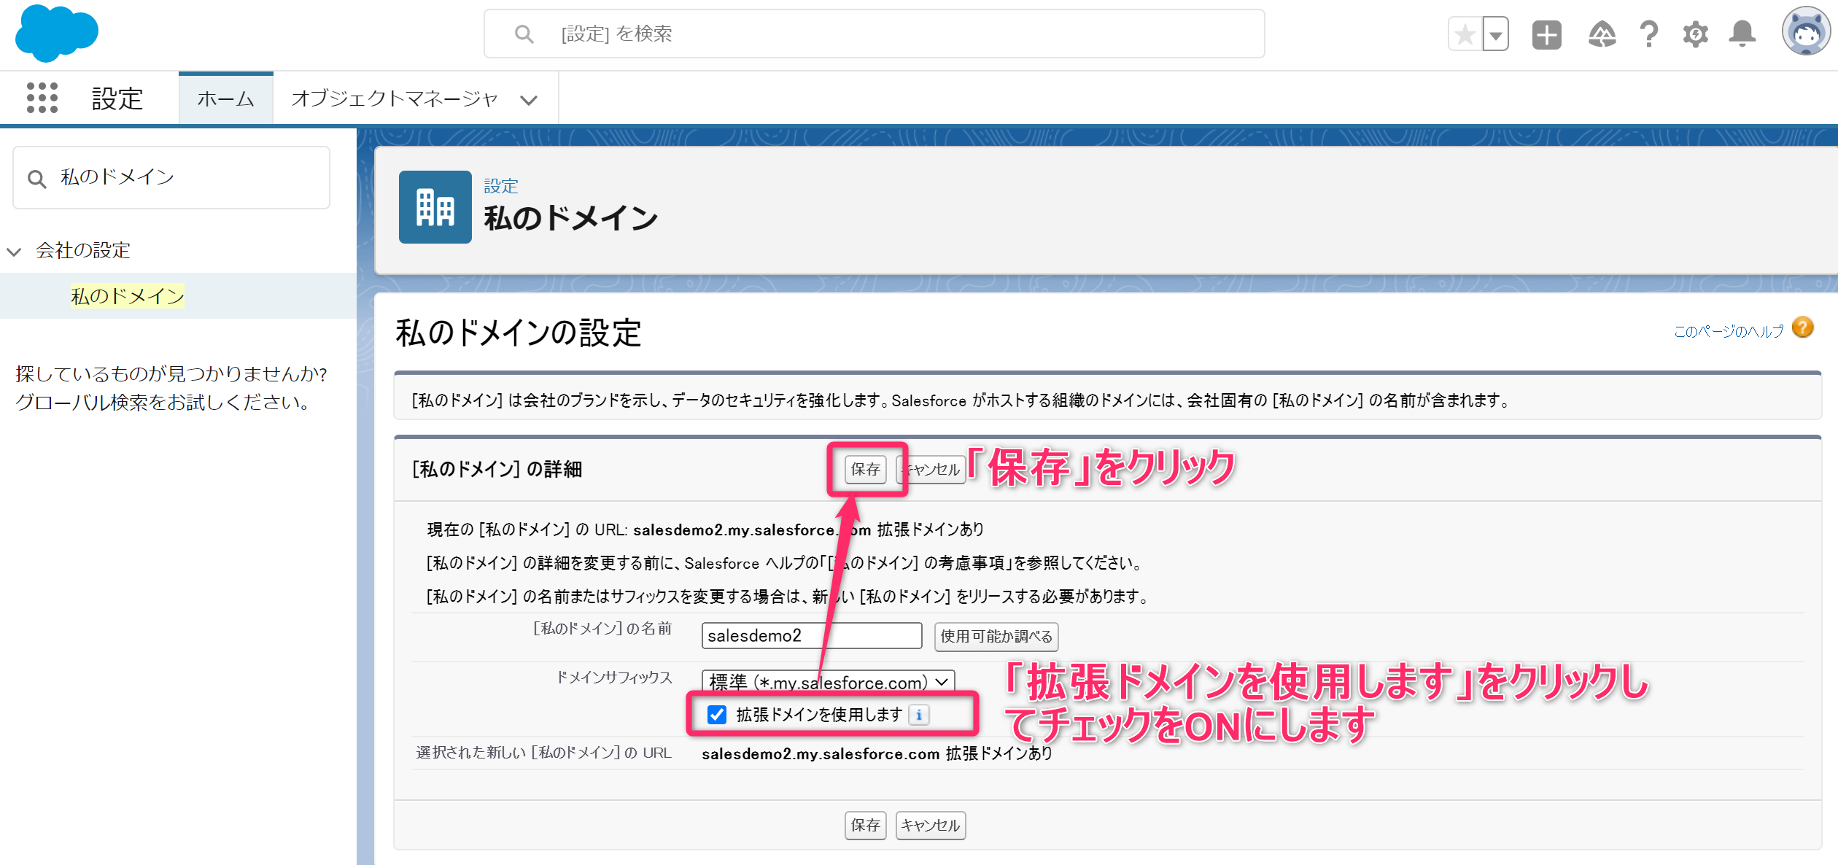Click the bottom キャンセル button
This screenshot has width=1838, height=865.
pos(931,825)
